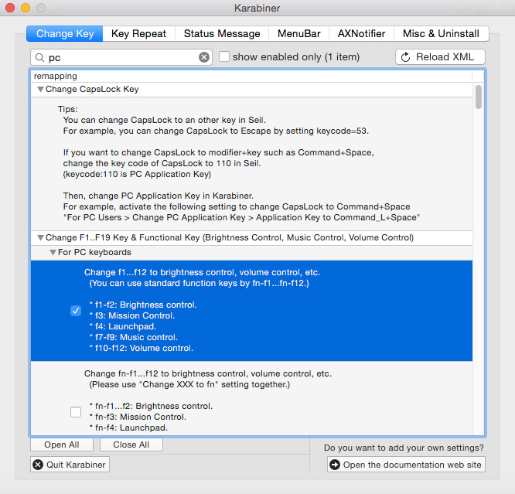
Task: Open the Status Message tab
Action: tap(222, 33)
